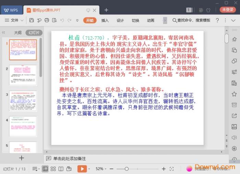240x174 pixels.
Task: Click the speaker icon in right sidebar
Action: coord(234,137)
